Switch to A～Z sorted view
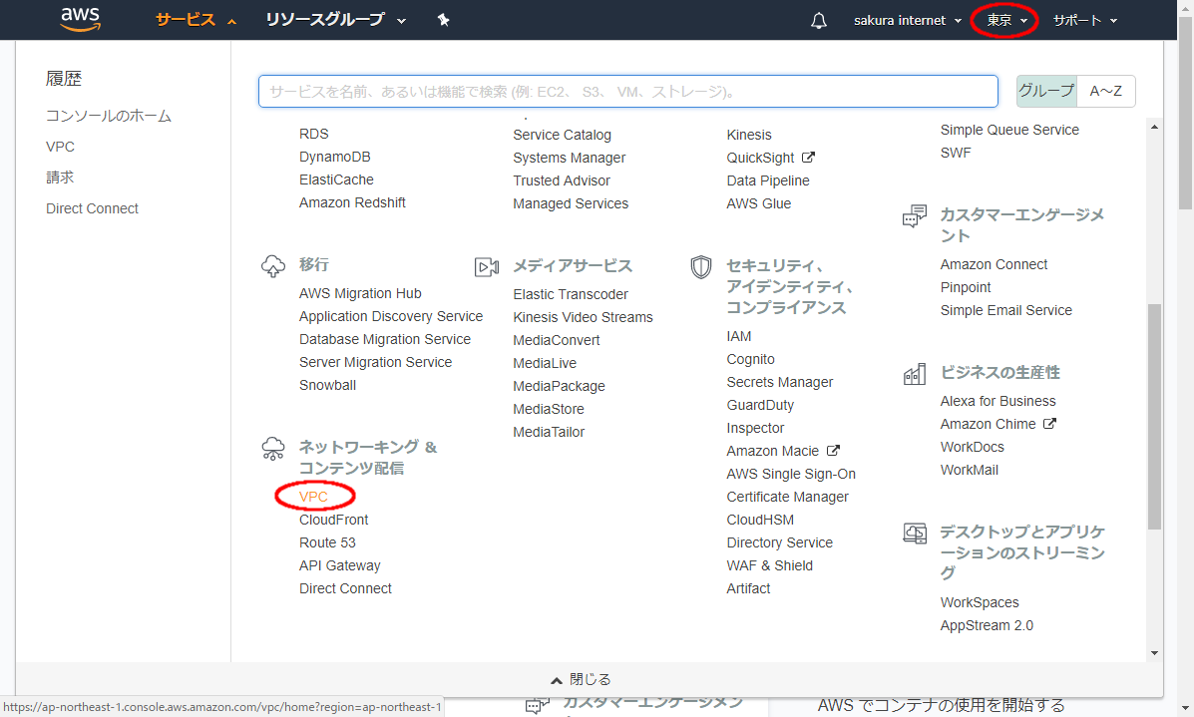 tap(1105, 91)
